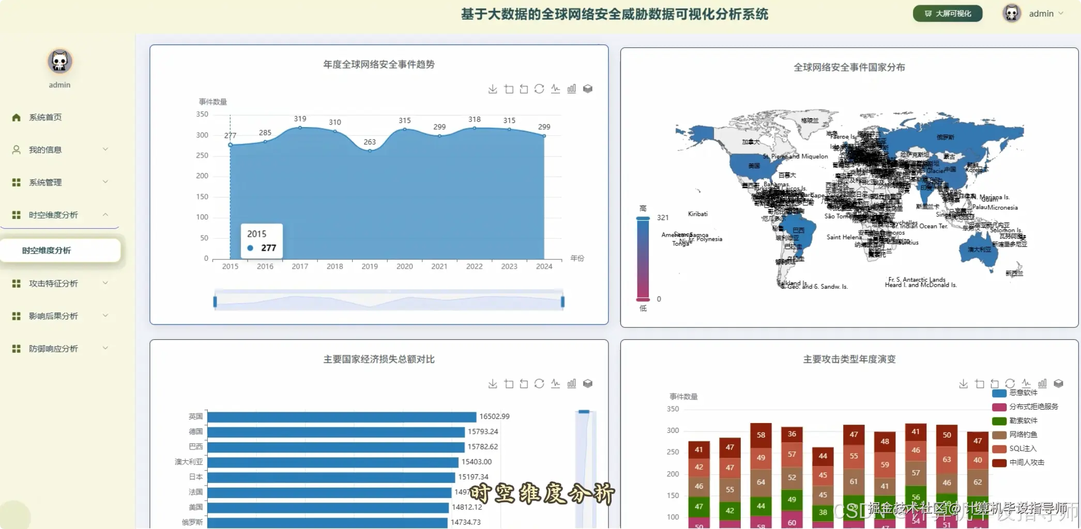
Task: Click the 俄罗斯 region on the world map
Action: click(x=945, y=137)
